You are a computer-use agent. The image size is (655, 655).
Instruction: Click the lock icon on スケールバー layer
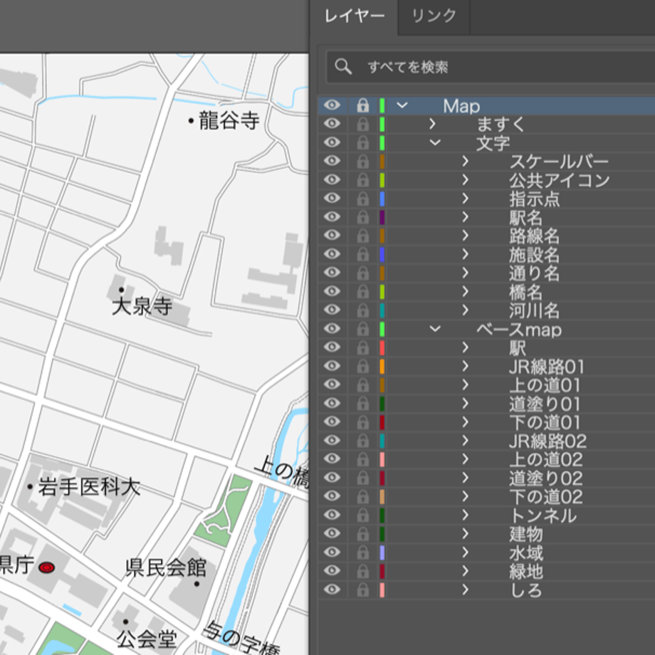pos(362,162)
